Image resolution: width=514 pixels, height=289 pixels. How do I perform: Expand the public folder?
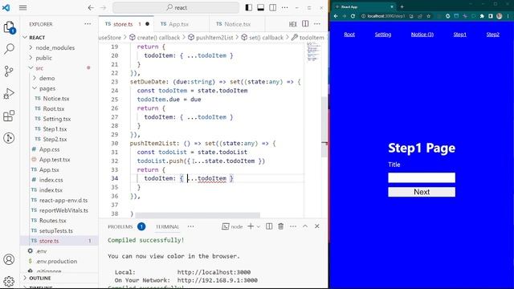43,58
